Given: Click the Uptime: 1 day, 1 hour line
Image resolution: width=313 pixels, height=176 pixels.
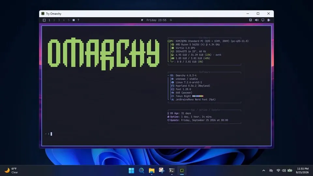Looking at the screenshot, I should (189, 117).
